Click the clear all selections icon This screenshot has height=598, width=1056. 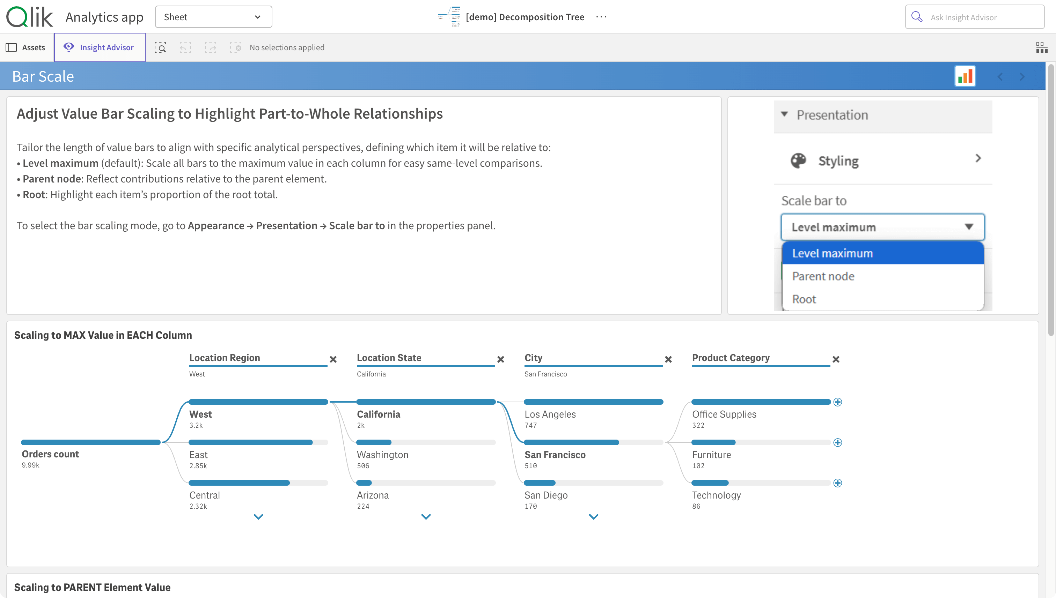(x=235, y=48)
